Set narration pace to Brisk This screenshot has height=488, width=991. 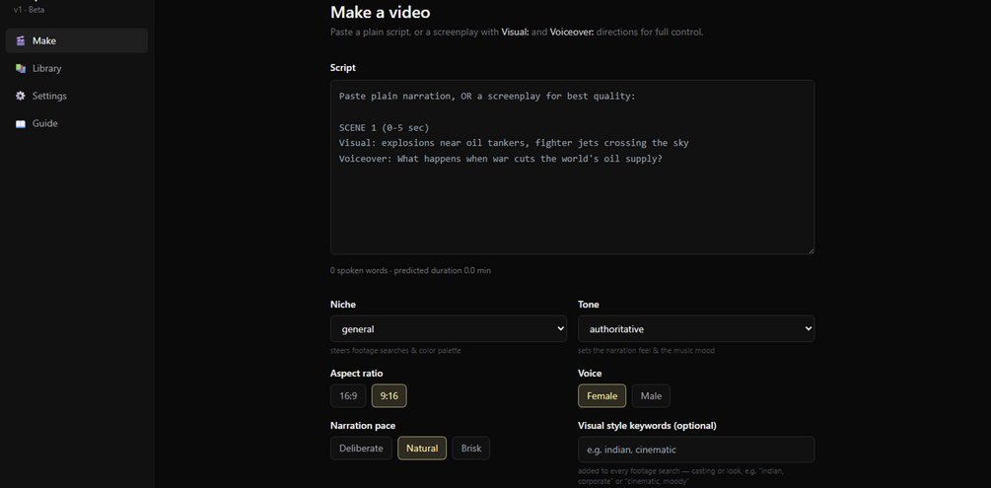471,449
